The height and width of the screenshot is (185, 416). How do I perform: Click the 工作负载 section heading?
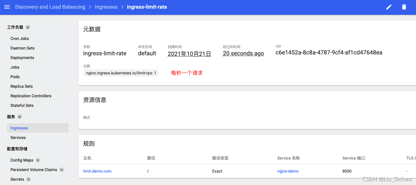click(15, 27)
